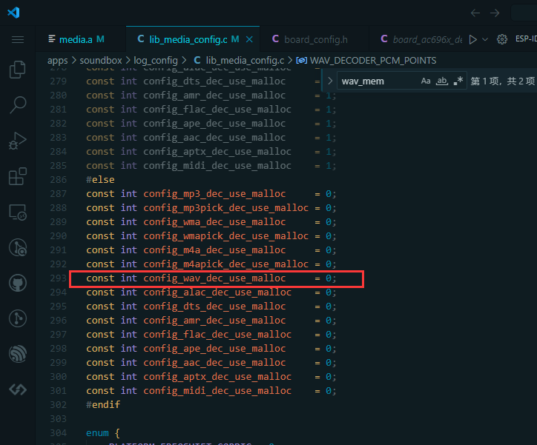Click config_m4a_dec_use_malloc on line 291
Screen dimensions: 537x445
(x=214, y=250)
